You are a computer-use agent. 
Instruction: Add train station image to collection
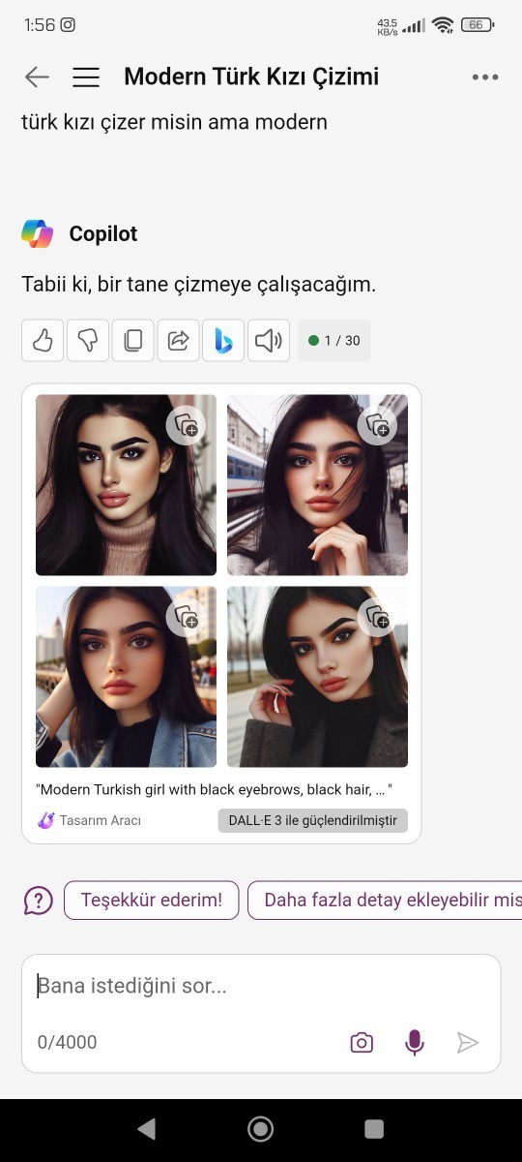(x=377, y=426)
